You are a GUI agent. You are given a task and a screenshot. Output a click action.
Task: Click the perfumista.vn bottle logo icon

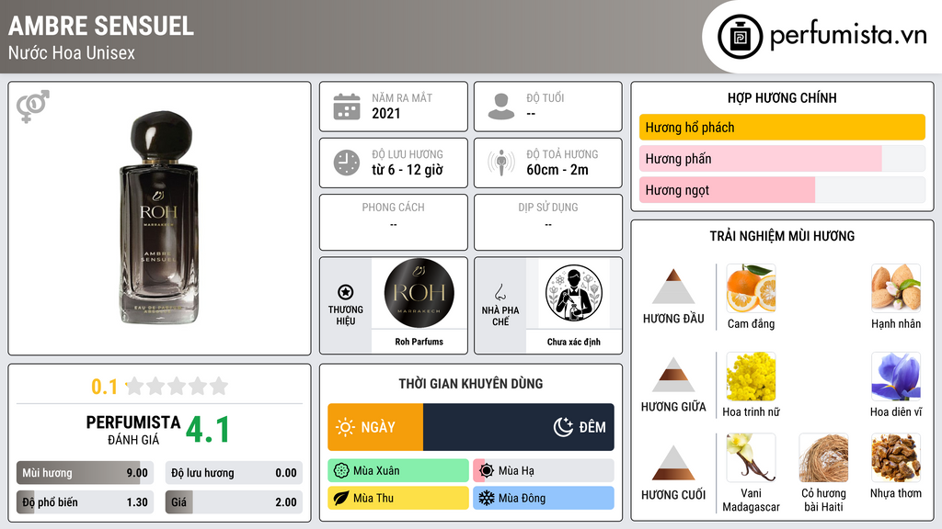[740, 37]
